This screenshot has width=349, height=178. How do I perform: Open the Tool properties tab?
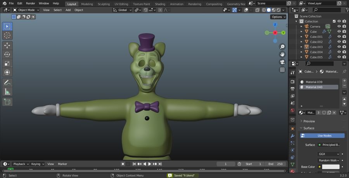pyautogui.click(x=292, y=72)
